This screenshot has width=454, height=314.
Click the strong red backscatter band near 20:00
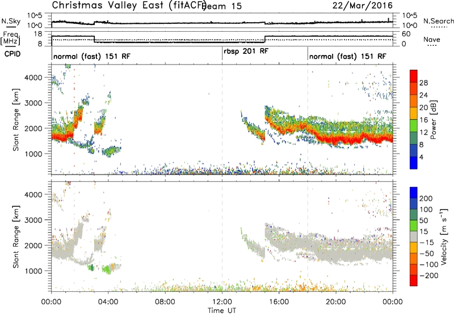tap(336, 139)
